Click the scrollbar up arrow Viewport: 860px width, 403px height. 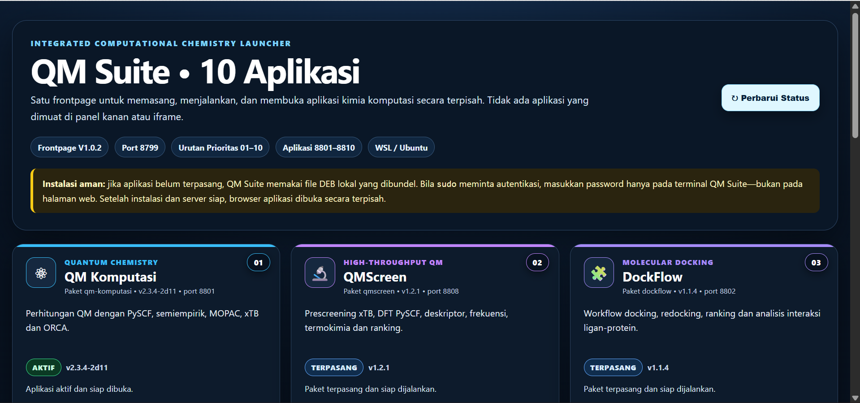[x=855, y=5]
